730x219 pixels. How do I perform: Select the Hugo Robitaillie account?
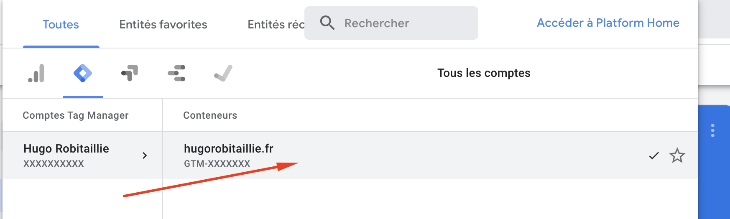(66, 155)
